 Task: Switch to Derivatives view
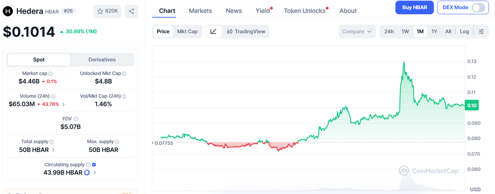[x=102, y=59]
